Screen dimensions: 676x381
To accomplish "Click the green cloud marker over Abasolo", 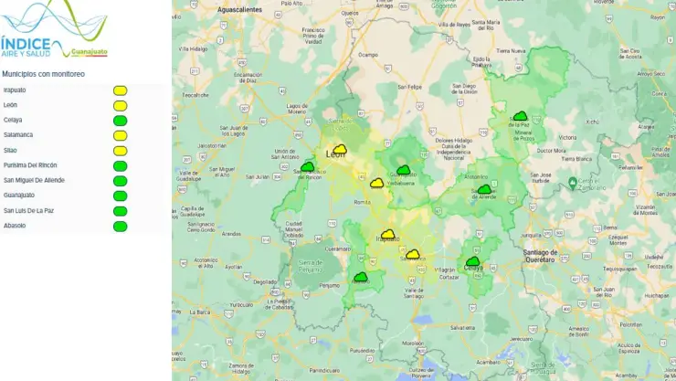I will [361, 277].
